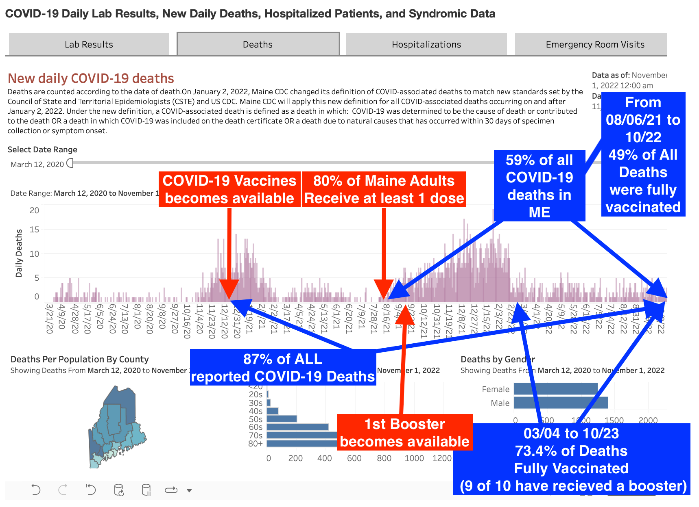Viewport: 699px width, 507px height.
Task: Click the 'Data as of:' label
Action: pos(611,75)
